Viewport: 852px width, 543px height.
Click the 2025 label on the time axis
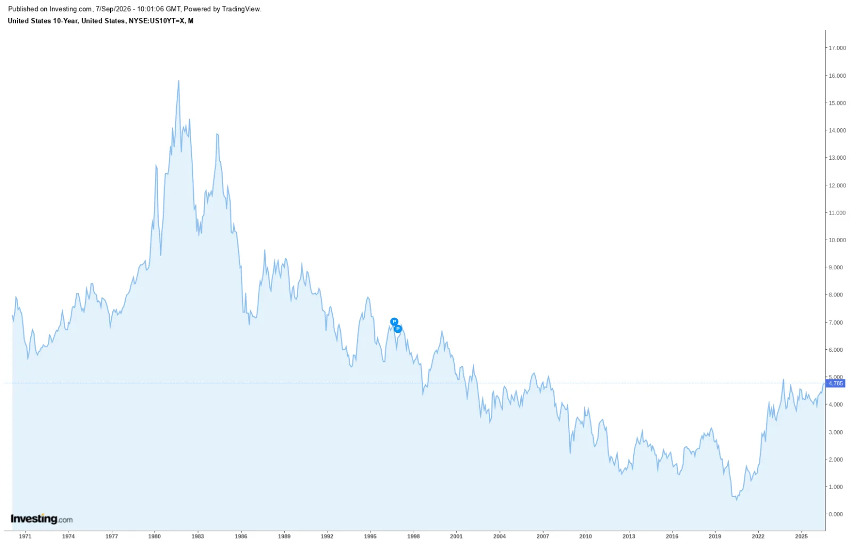tap(801, 536)
